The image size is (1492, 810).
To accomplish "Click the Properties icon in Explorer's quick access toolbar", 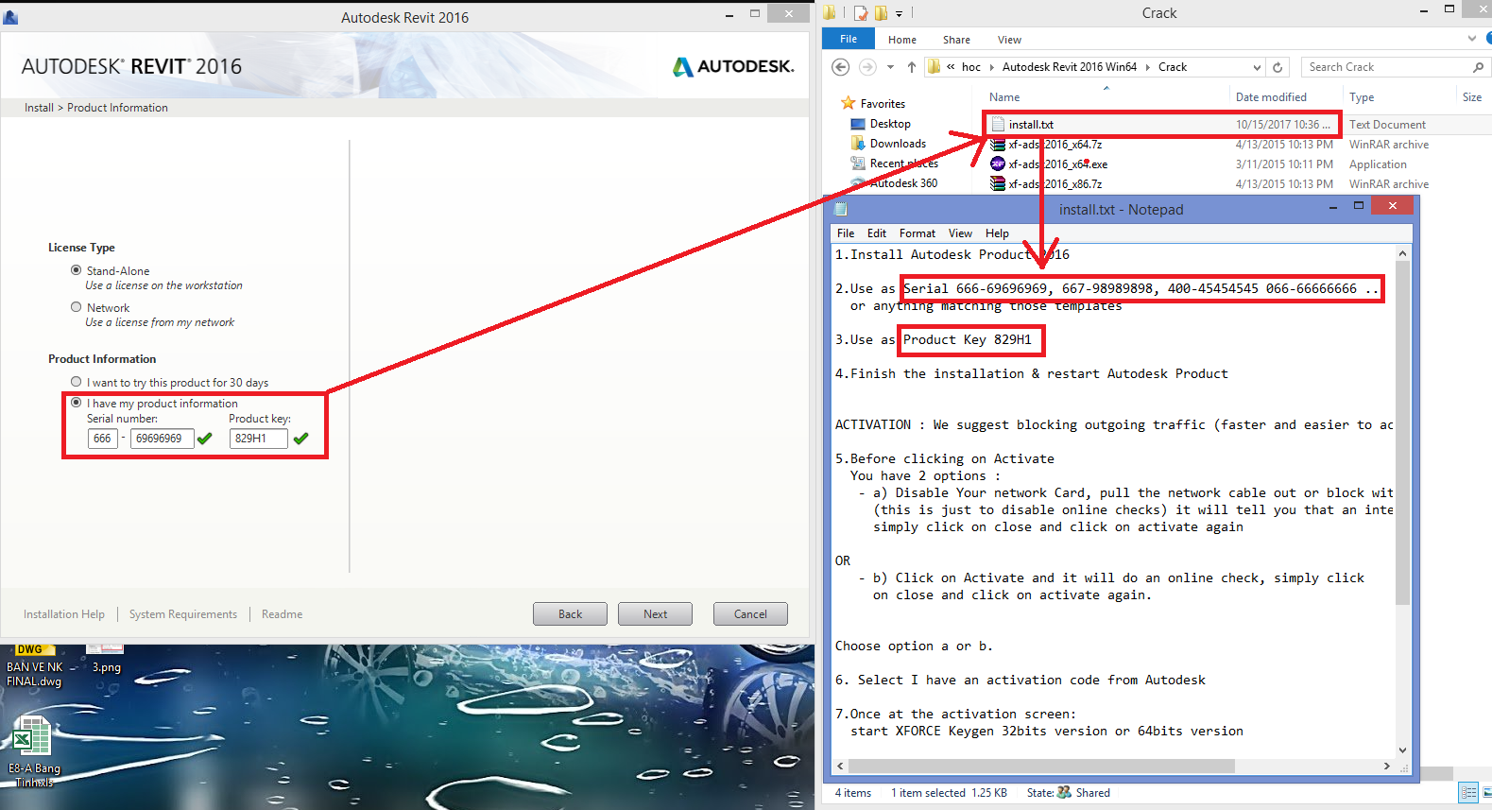I will [861, 13].
